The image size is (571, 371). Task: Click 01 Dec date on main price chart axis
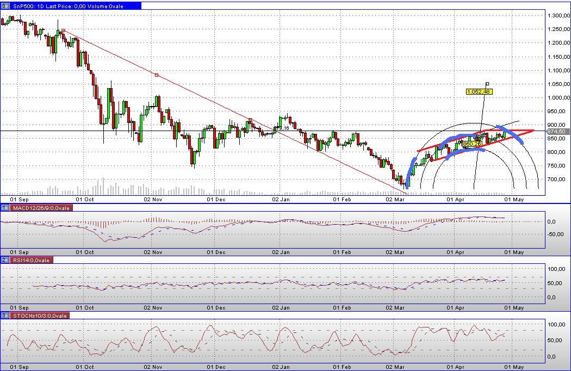(x=216, y=199)
